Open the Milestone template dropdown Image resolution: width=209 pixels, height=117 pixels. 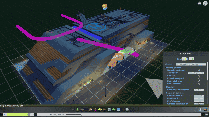(x=191, y=64)
